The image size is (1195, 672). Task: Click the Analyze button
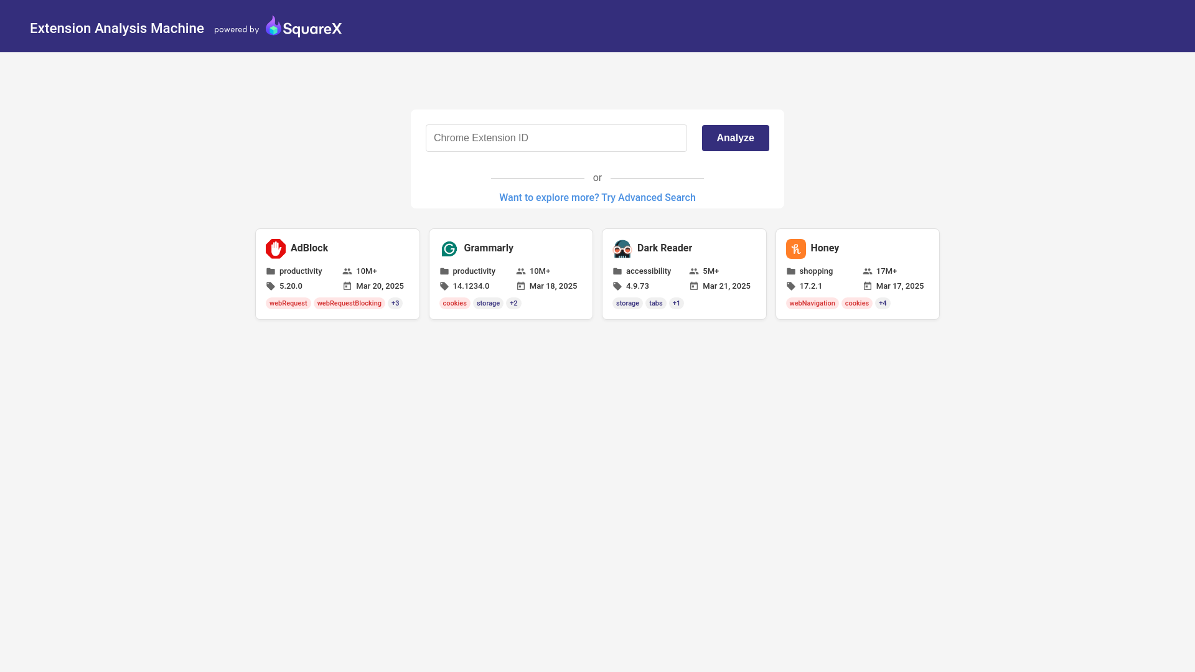736,138
